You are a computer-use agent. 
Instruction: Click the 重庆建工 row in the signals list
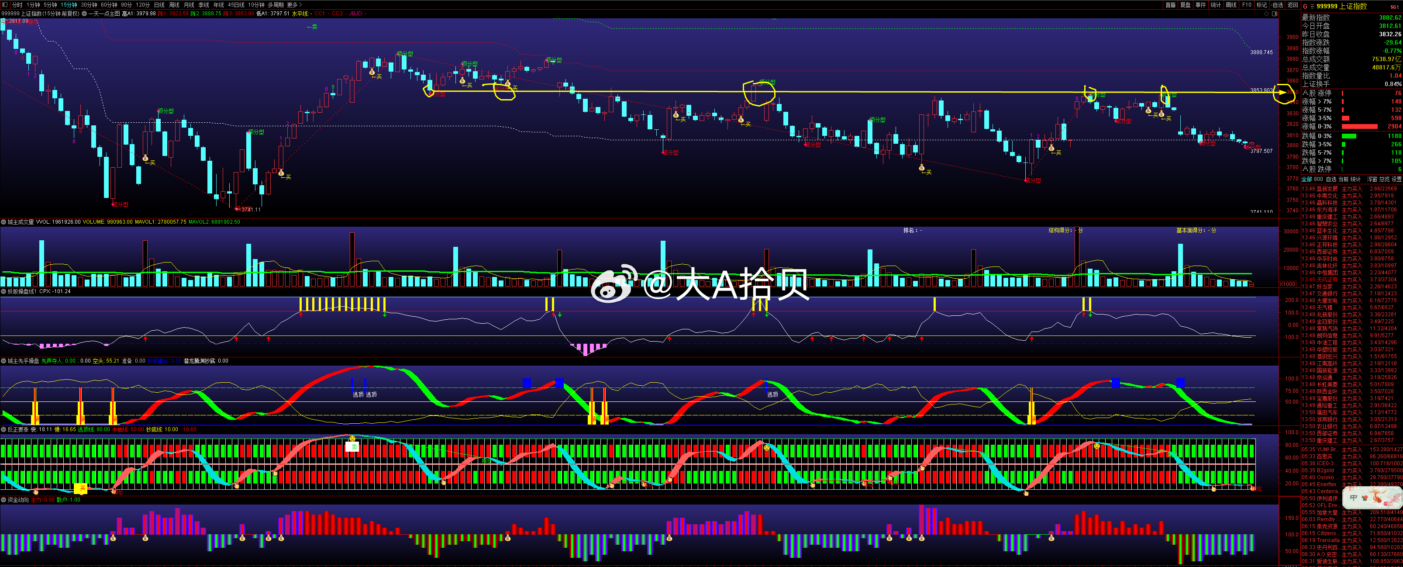click(x=1351, y=217)
